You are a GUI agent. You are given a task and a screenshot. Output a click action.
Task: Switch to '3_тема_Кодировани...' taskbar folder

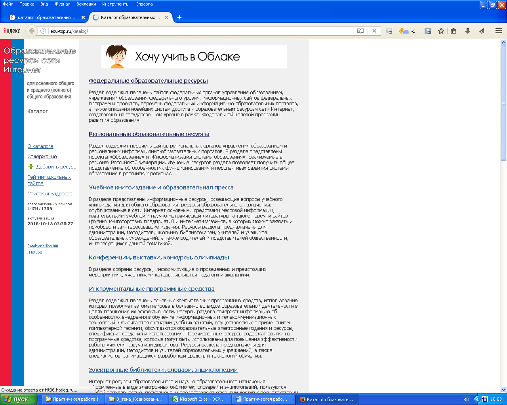tap(137, 399)
